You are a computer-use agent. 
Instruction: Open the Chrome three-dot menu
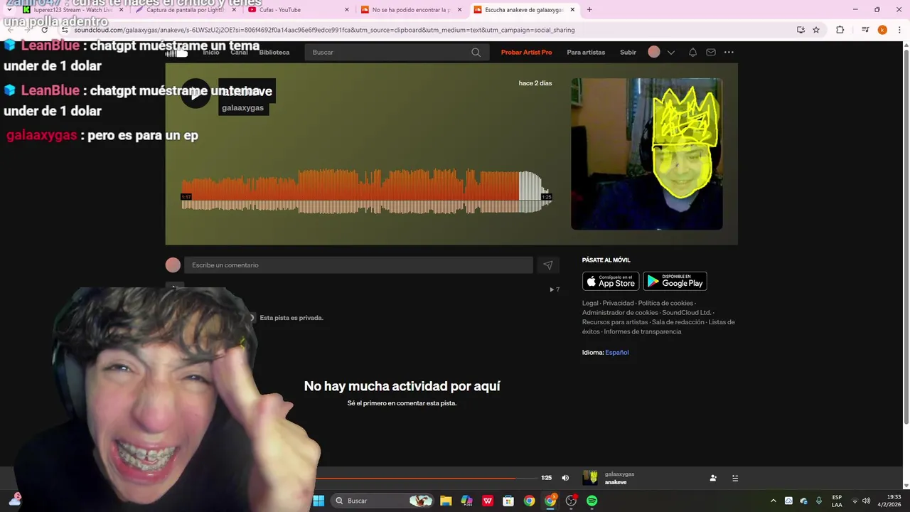tap(899, 30)
